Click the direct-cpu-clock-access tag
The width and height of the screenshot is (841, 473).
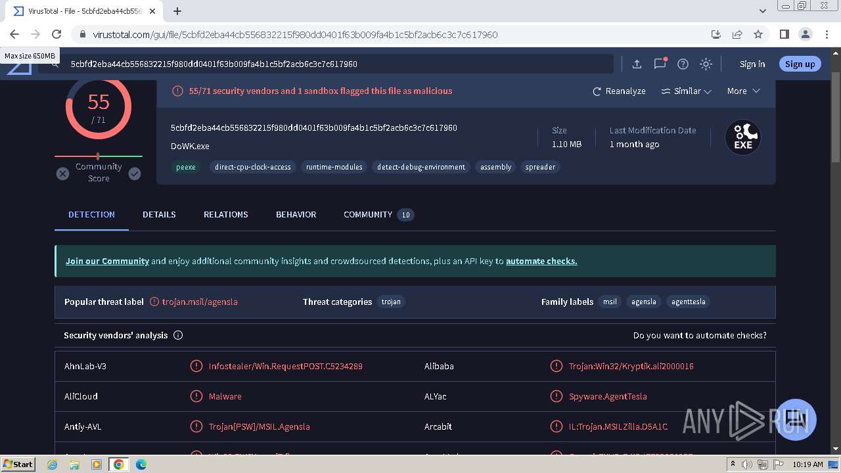pos(253,167)
